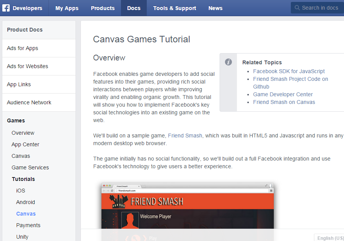Open Friend Smash on Canvas link
This screenshot has height=241, width=344.
click(x=284, y=102)
